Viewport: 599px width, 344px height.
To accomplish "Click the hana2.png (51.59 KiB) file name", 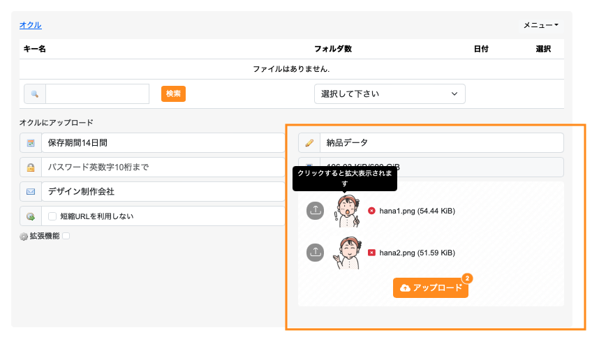I will [417, 253].
